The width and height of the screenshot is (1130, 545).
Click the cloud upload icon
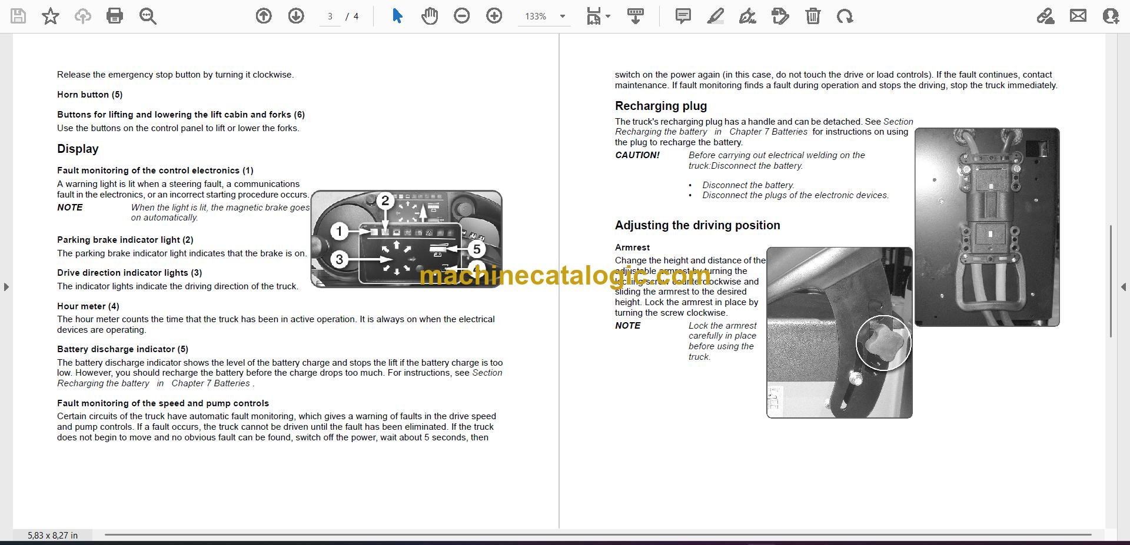[83, 16]
